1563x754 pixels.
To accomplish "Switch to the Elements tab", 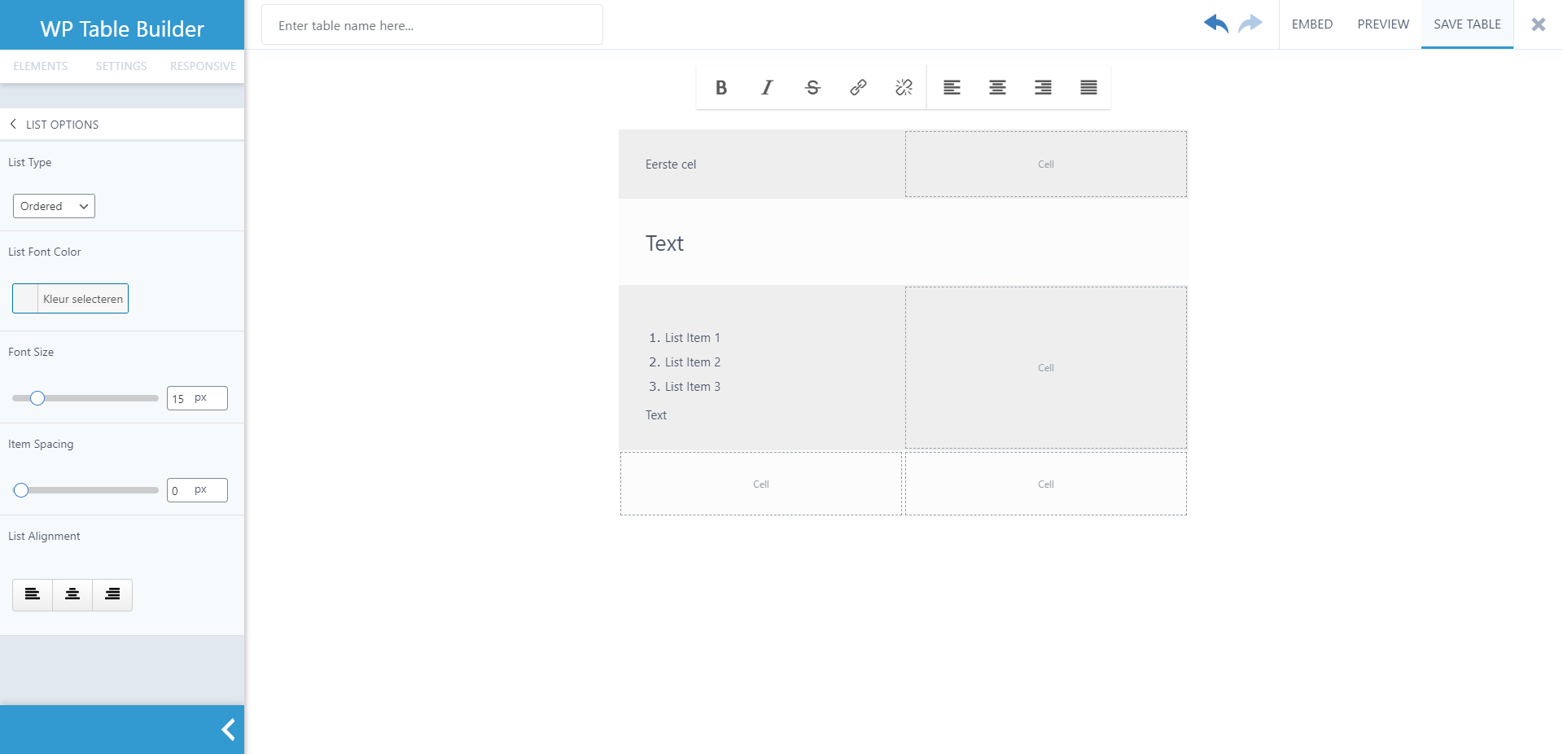I will [x=41, y=66].
